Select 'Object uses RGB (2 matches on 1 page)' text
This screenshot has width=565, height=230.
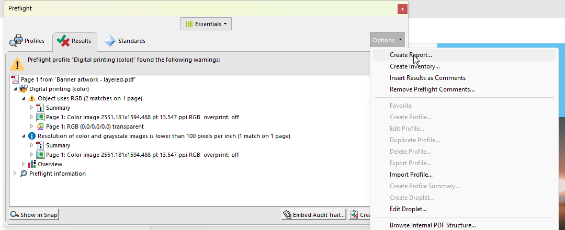(90, 98)
